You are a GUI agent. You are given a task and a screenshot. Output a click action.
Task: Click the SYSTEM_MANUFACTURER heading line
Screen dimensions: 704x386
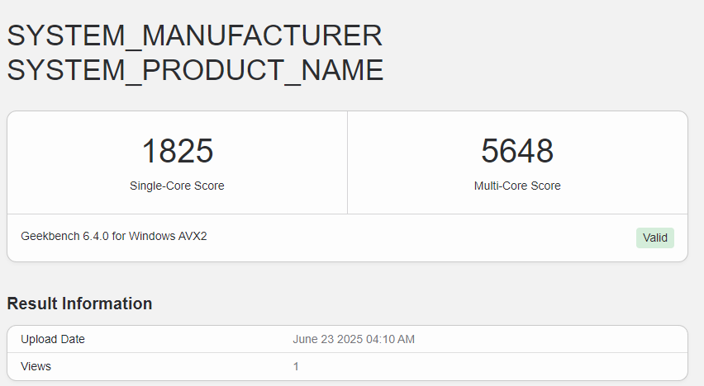(x=195, y=35)
